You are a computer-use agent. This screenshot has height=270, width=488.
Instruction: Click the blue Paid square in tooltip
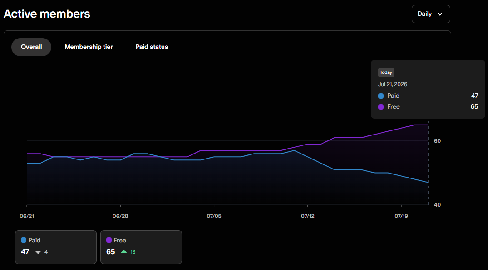381,96
